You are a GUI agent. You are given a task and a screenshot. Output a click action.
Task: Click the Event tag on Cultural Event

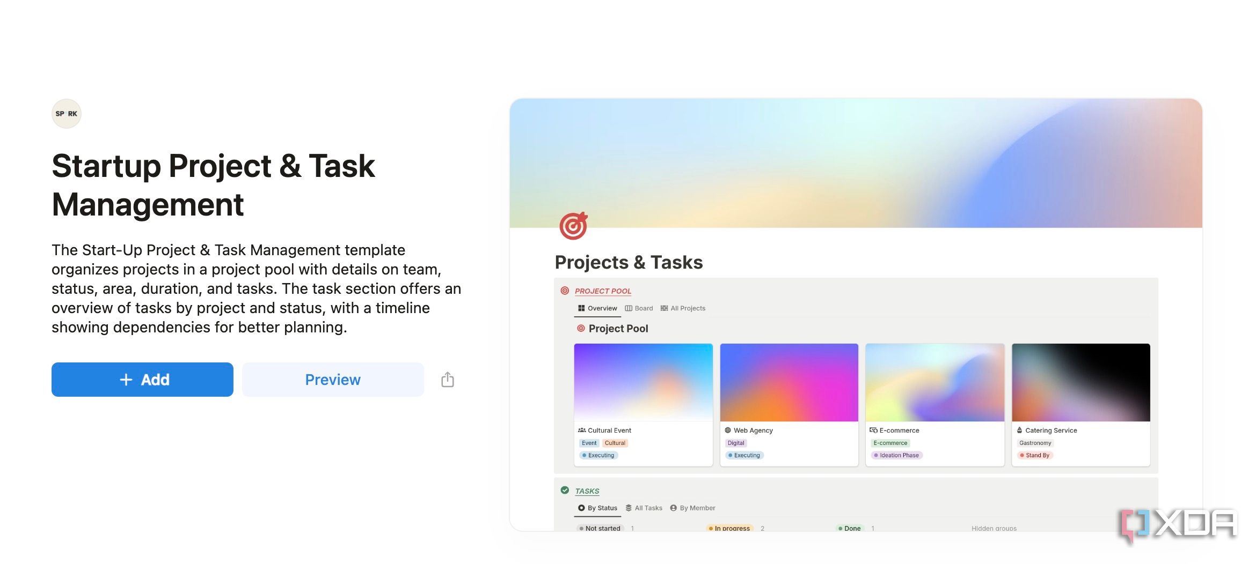tap(589, 443)
